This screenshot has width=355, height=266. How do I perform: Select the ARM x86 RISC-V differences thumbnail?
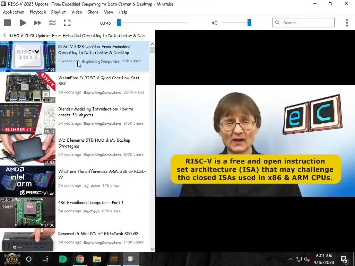tap(28, 181)
